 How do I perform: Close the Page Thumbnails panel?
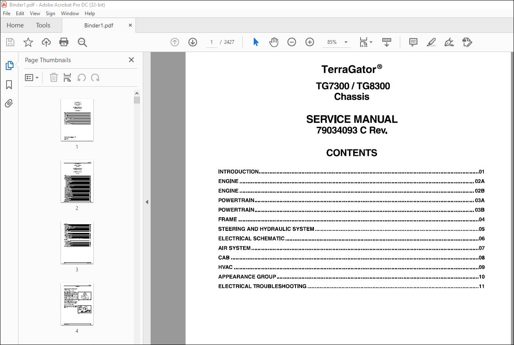[131, 60]
